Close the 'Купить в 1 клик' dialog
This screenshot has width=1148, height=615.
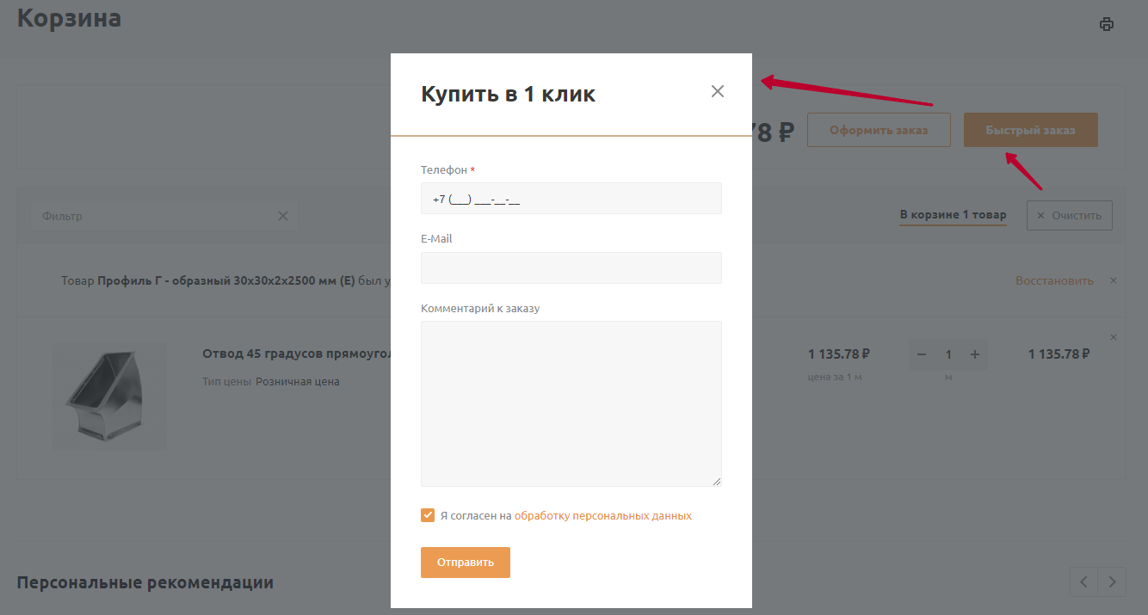(718, 91)
